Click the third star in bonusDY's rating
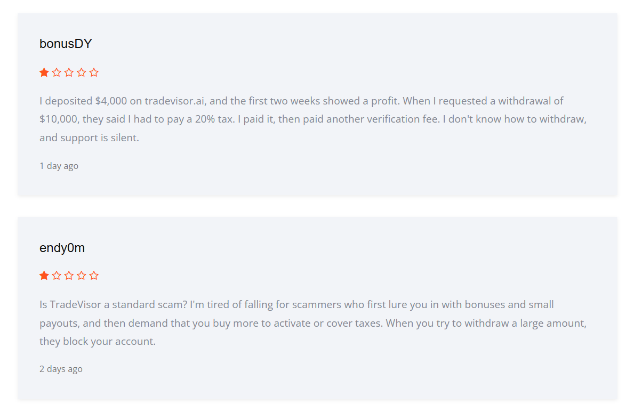 [x=69, y=72]
